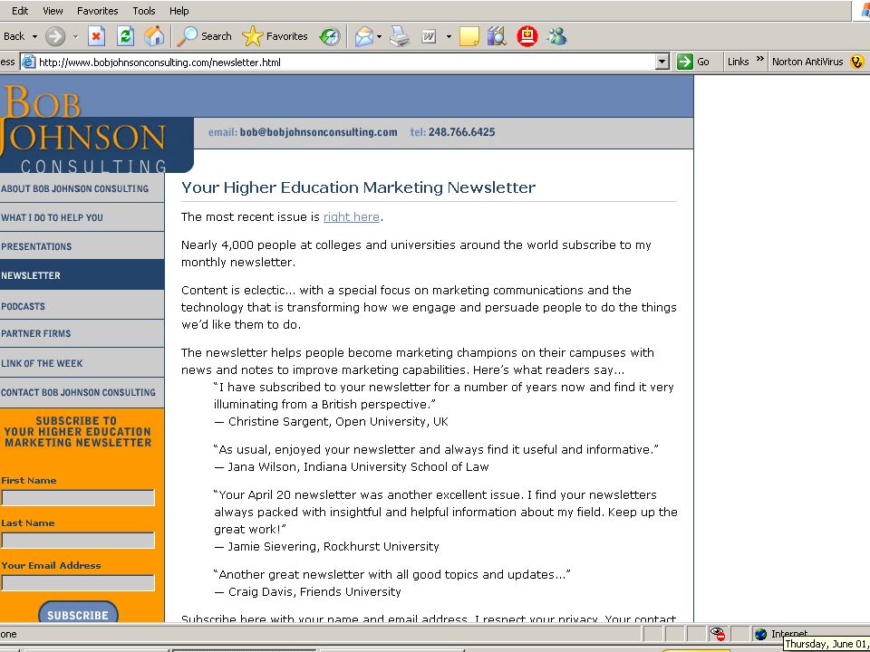Click the blocked-popup status bar icon

coord(718,634)
